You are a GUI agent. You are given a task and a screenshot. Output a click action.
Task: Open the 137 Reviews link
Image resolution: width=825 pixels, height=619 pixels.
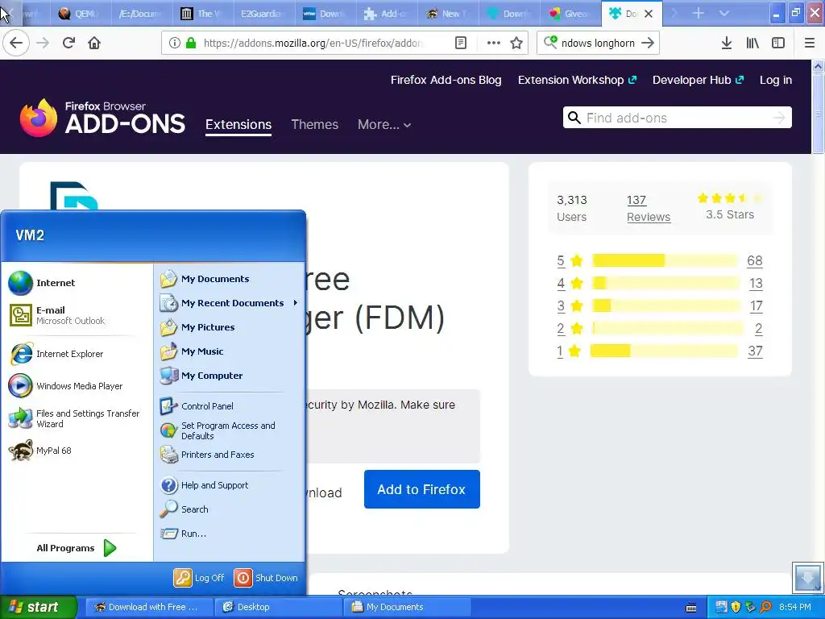649,209
